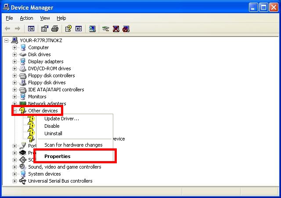
Task: Click the Uninstall toolbar icon with red X
Action: click(116, 29)
